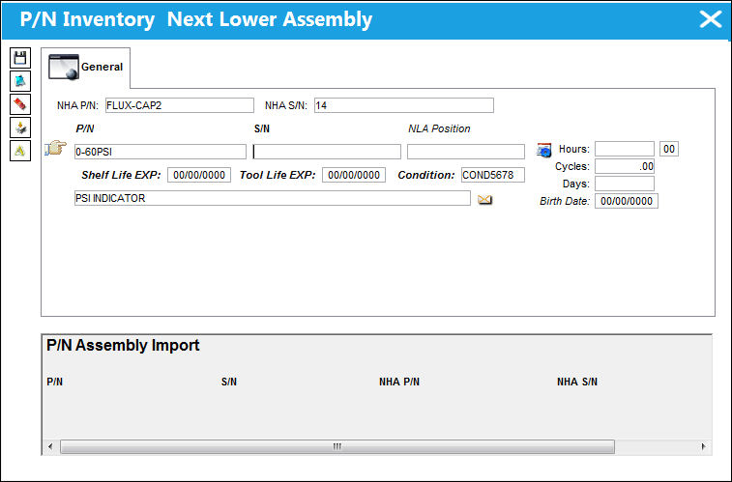Click the Cycles input field
Viewport: 732px width, 482px height.
[x=625, y=166]
